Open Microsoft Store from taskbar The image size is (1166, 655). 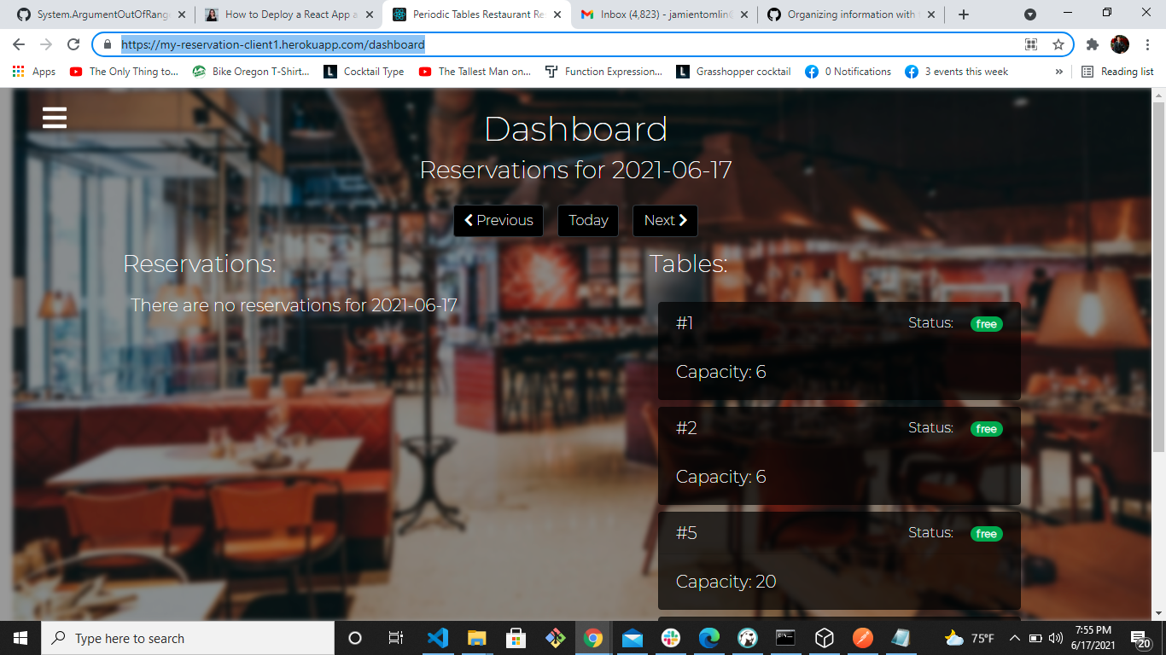[x=516, y=638]
